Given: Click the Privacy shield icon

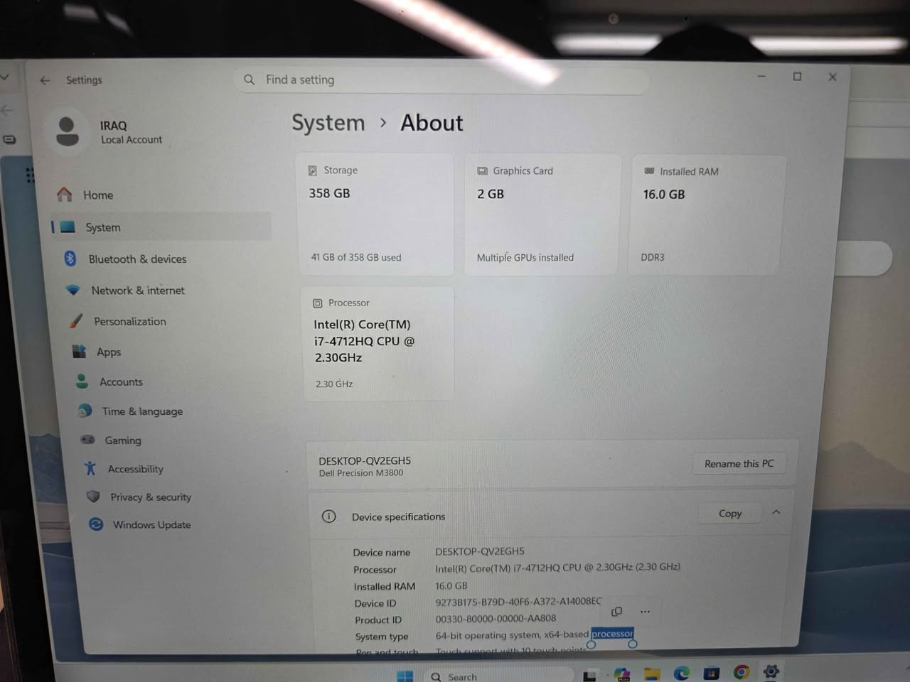Looking at the screenshot, I should click(93, 497).
